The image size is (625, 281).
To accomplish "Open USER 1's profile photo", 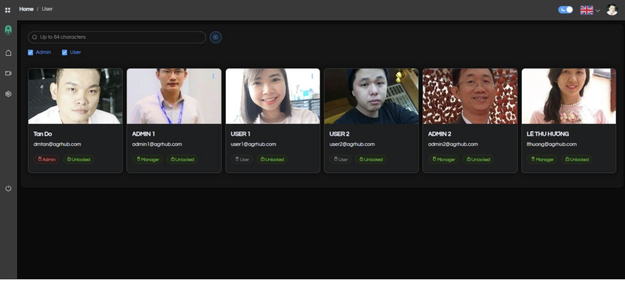I will pos(273,96).
